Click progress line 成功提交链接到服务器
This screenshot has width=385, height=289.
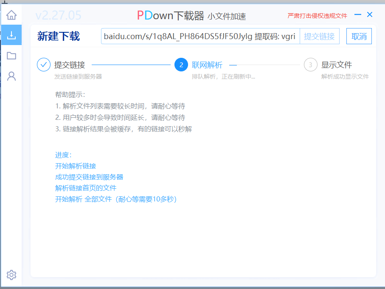[x=89, y=177]
